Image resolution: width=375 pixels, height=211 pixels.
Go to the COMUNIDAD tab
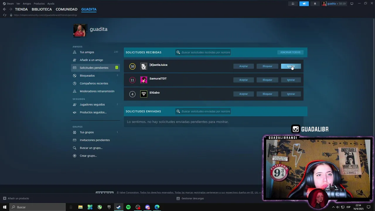pos(67,9)
